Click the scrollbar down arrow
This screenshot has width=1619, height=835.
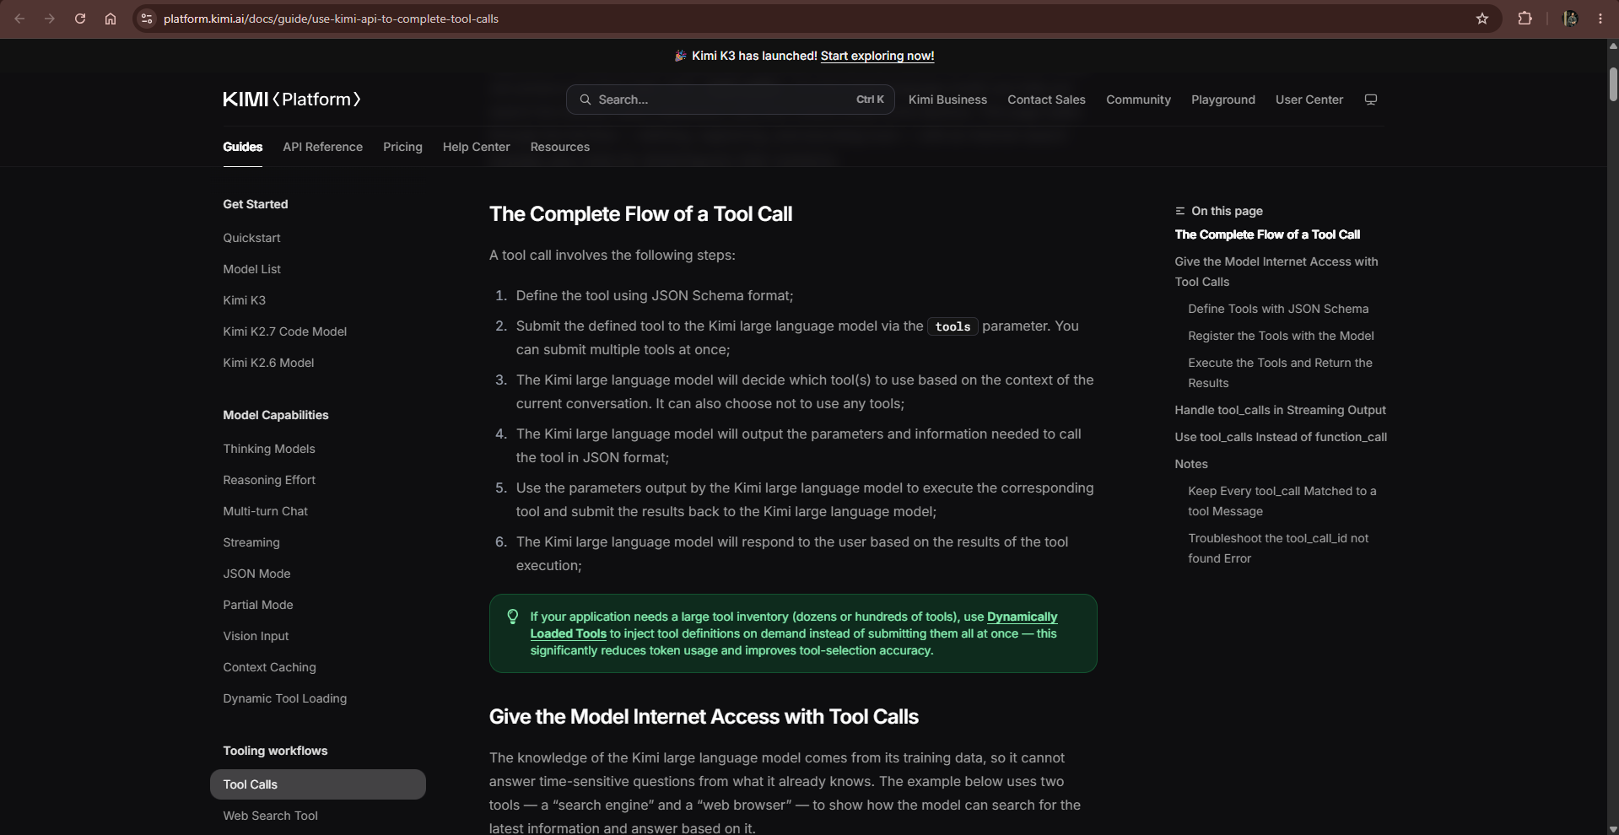point(1612,828)
